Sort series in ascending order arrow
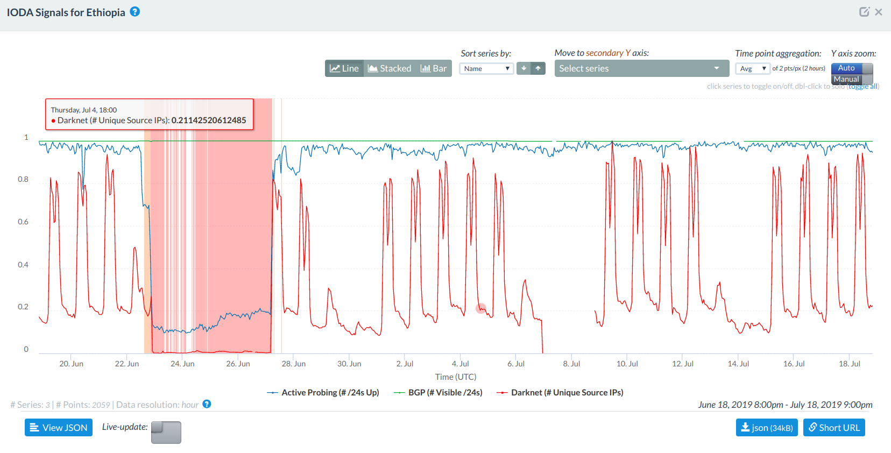The width and height of the screenshot is (891, 453). click(x=538, y=68)
